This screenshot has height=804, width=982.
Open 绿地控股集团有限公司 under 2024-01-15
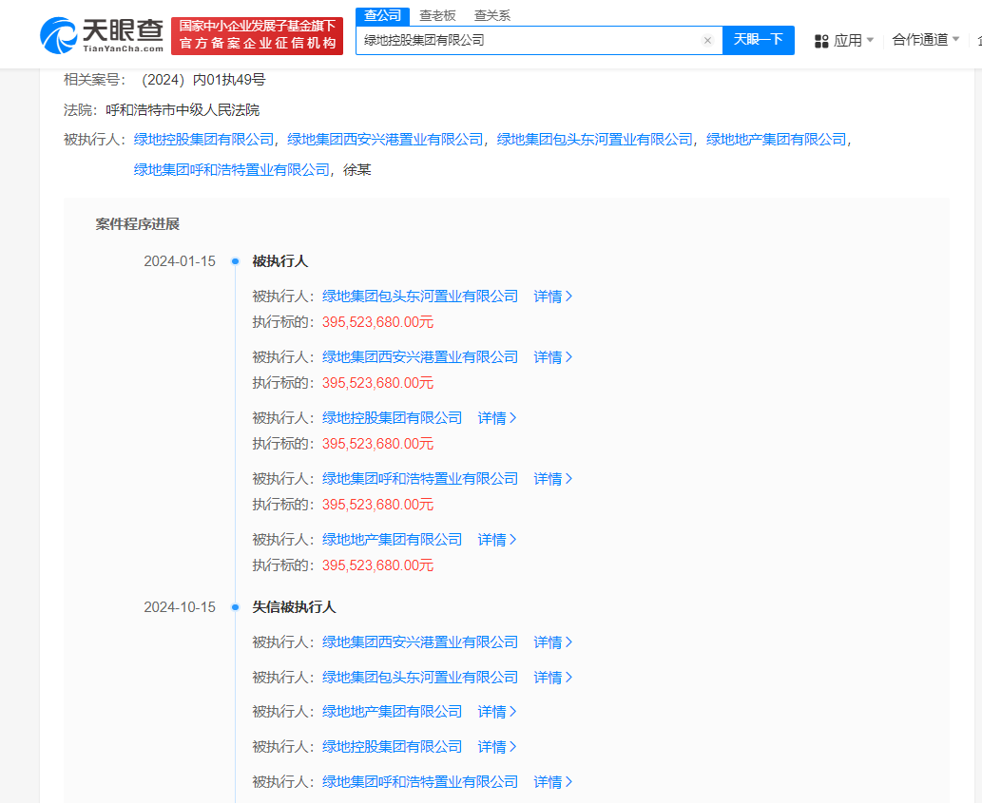point(392,417)
